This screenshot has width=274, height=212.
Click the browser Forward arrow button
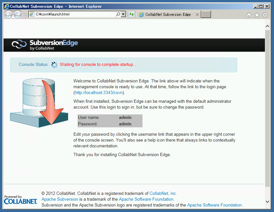click(x=18, y=14)
